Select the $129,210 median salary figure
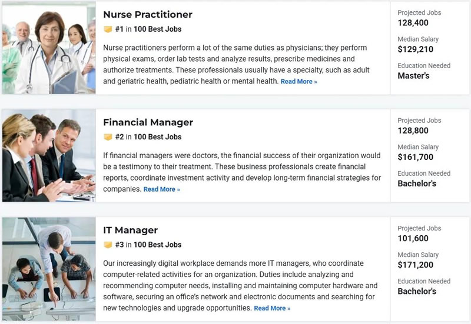 pos(415,49)
